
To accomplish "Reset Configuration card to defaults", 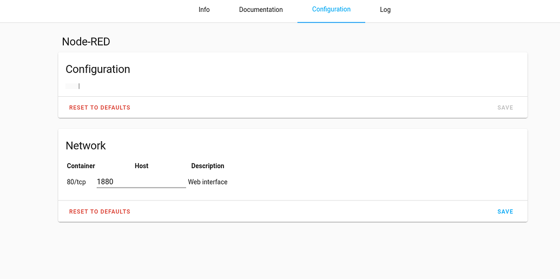I will coord(100,108).
